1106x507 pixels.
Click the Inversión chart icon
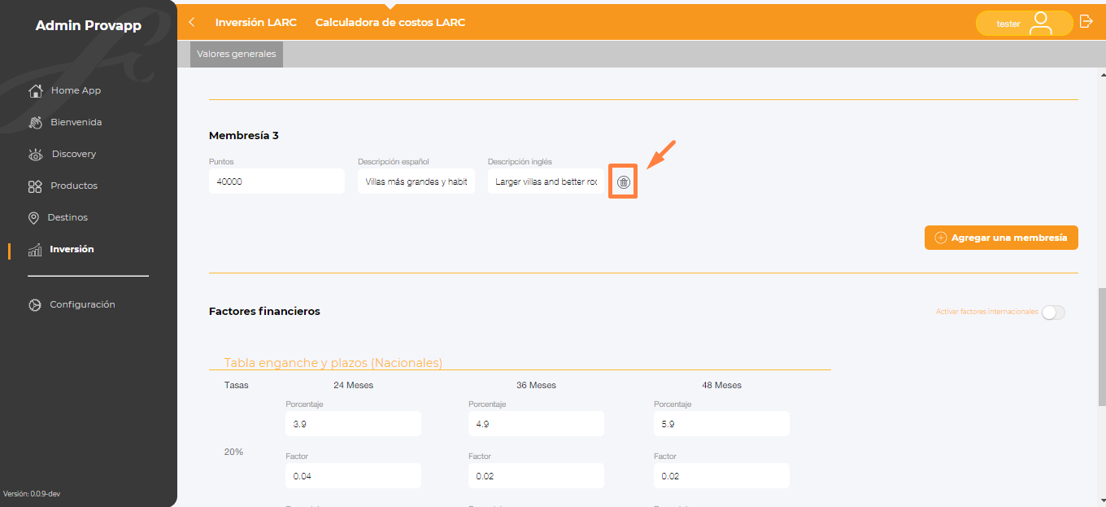pyautogui.click(x=35, y=250)
